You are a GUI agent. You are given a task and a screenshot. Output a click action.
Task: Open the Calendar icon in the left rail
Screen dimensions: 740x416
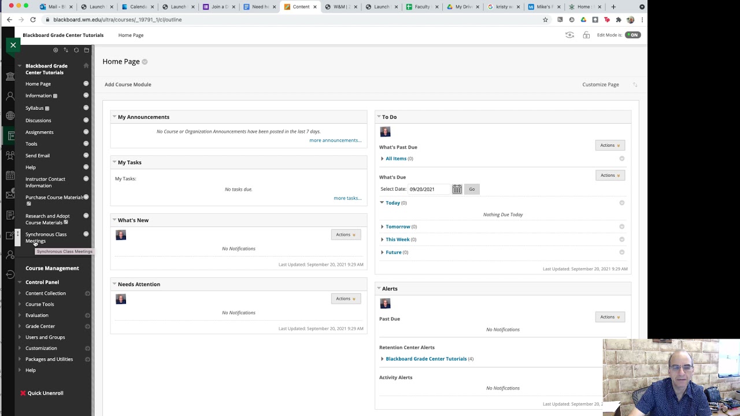coord(10,176)
